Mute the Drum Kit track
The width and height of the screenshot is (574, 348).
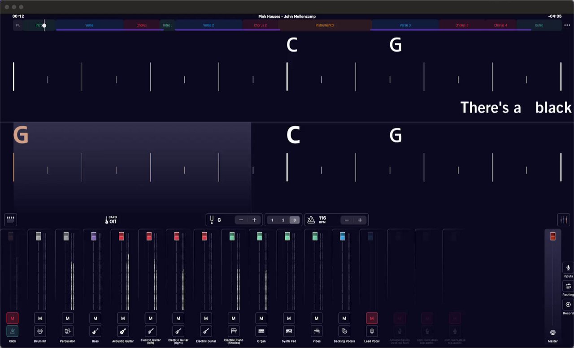[x=40, y=318]
